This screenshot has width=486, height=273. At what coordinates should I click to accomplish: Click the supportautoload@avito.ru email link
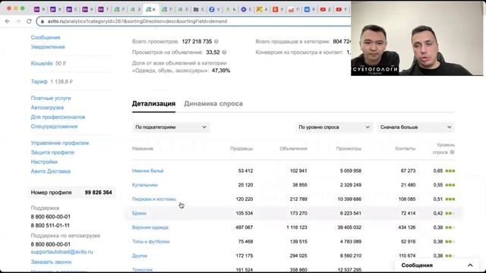(x=62, y=252)
